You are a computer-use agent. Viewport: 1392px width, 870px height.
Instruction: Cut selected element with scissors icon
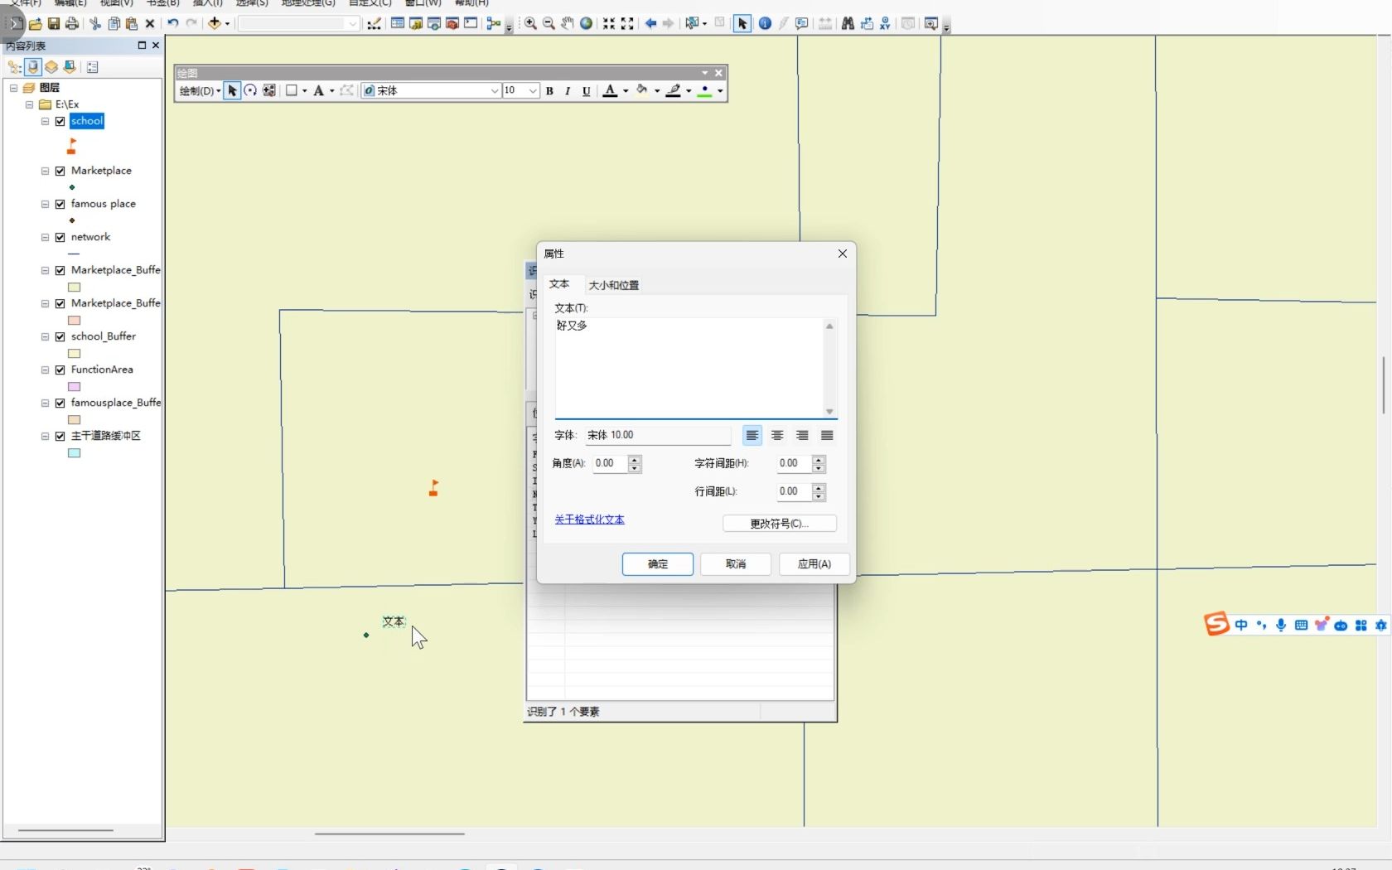(x=95, y=23)
